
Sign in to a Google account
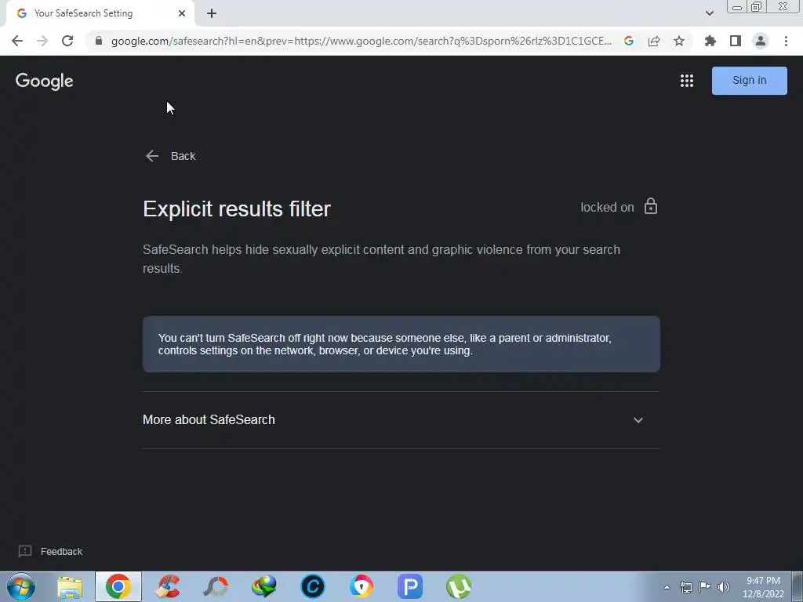[749, 81]
